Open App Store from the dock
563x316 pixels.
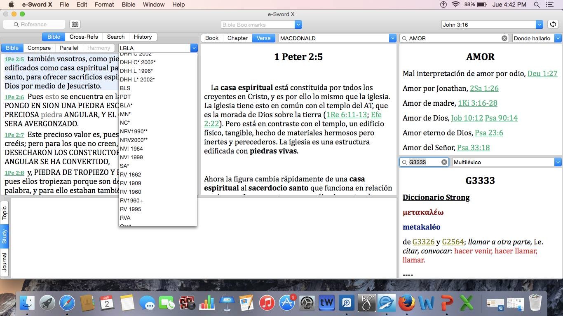287,304
